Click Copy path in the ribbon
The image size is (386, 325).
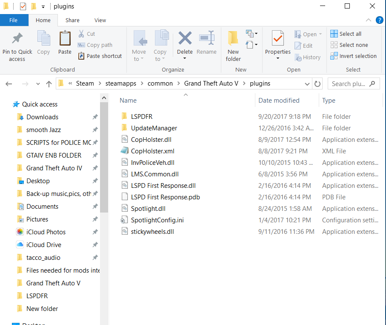[95, 45]
